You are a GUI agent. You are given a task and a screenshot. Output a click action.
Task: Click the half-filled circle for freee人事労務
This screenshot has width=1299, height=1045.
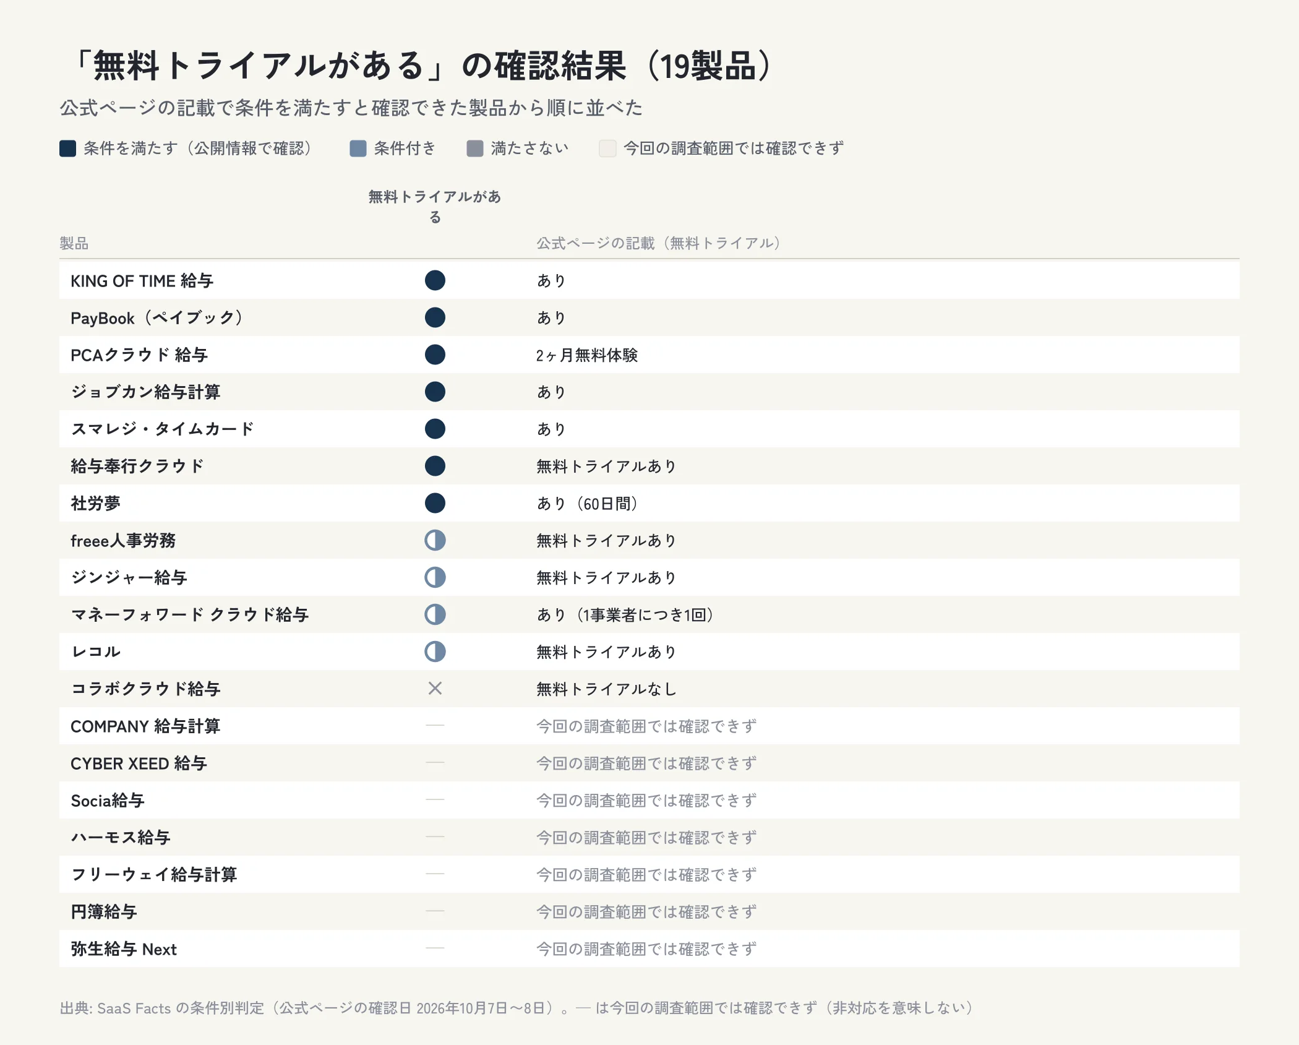(435, 540)
